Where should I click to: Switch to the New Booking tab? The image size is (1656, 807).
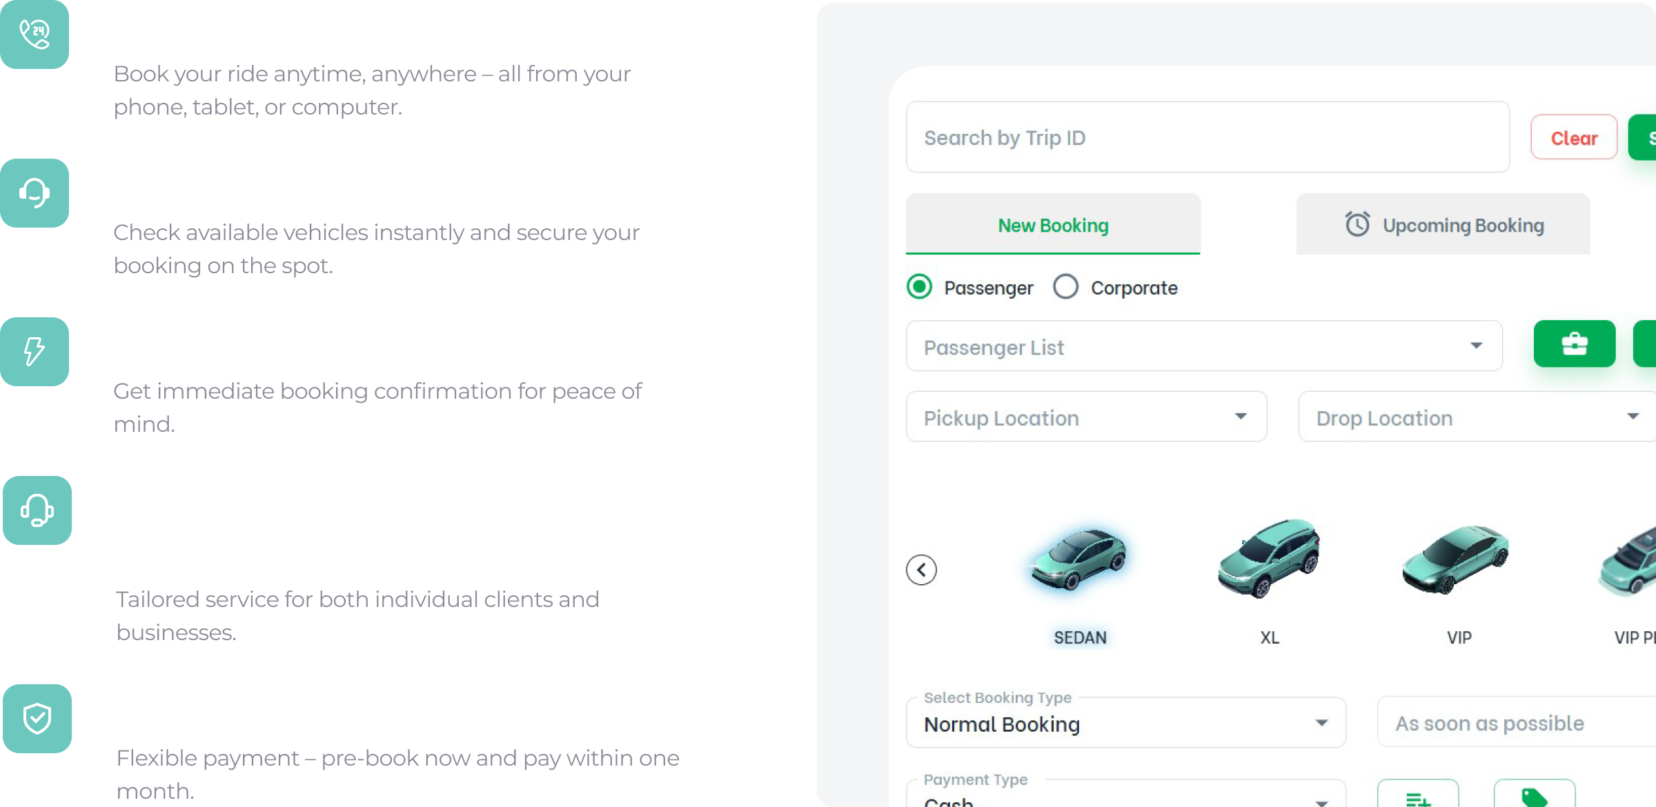1053,225
